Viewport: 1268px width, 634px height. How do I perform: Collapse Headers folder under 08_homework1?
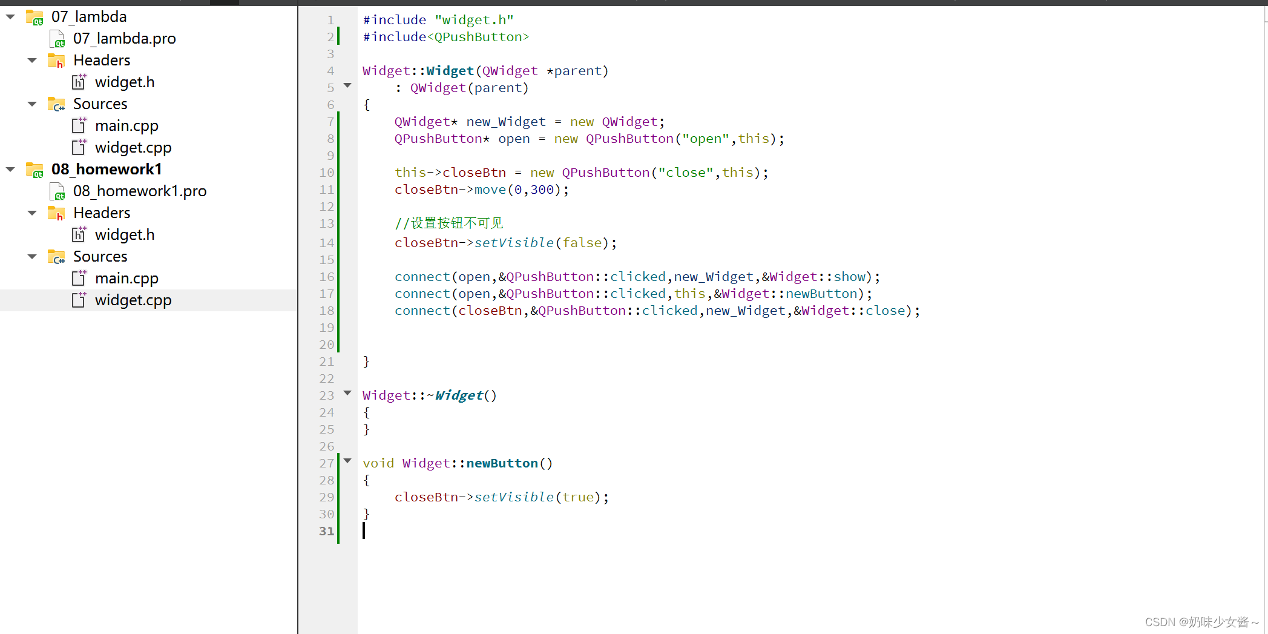(32, 213)
